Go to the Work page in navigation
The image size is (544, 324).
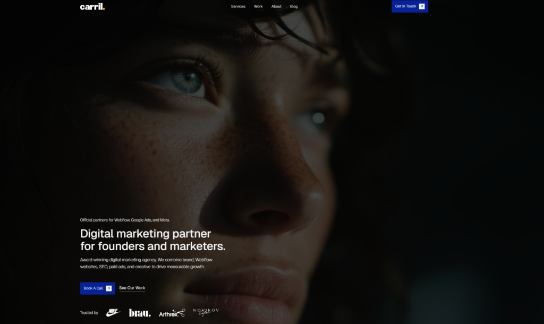tap(258, 6)
